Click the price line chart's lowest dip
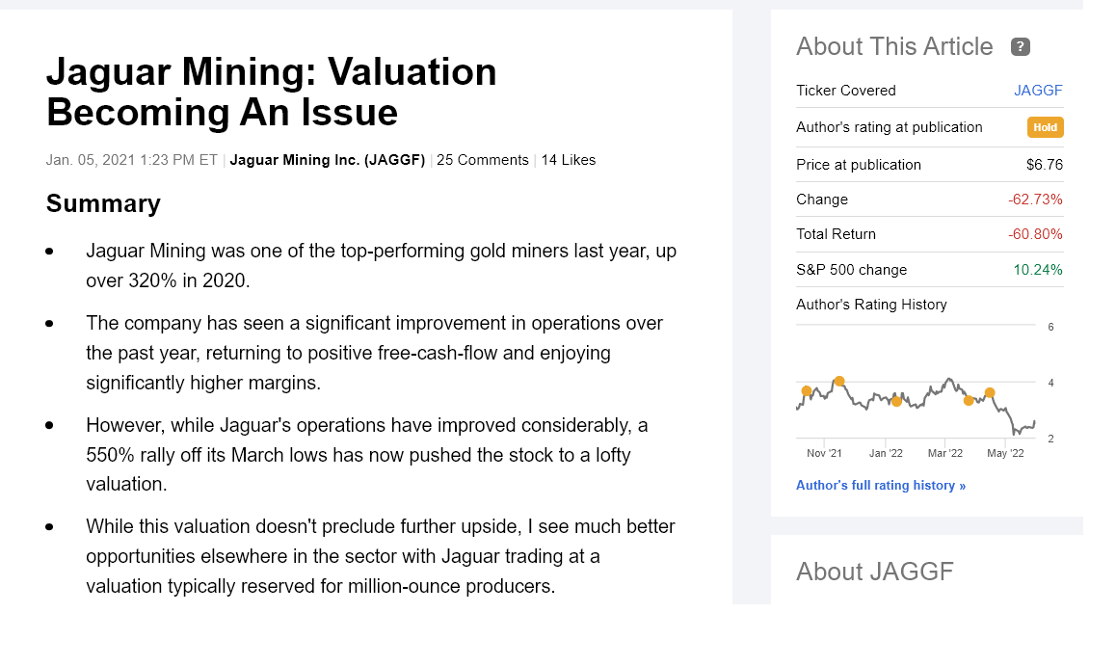The width and height of the screenshot is (1116, 666). (x=1016, y=435)
